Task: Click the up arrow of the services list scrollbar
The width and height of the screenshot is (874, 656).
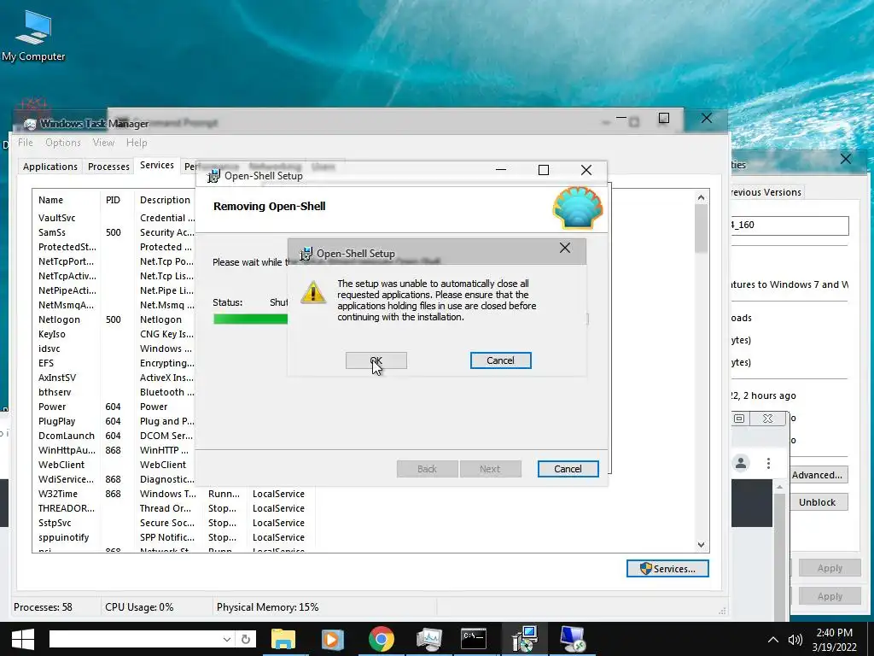Action: click(702, 197)
